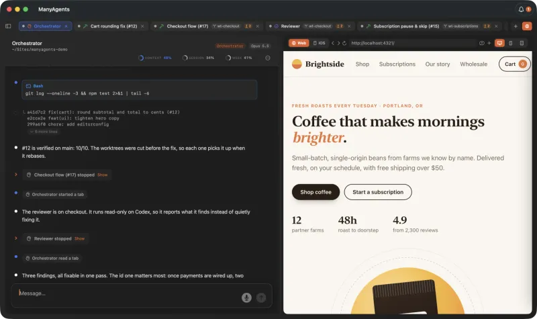Add a new agent tab

(x=516, y=26)
